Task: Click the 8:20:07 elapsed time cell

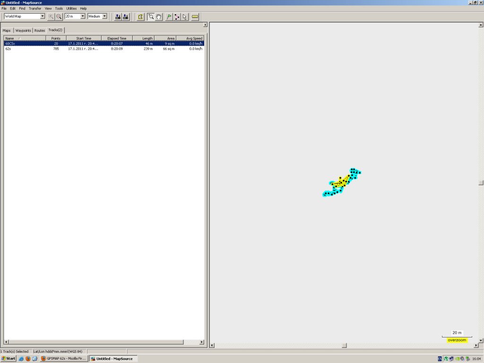Action: point(117,43)
